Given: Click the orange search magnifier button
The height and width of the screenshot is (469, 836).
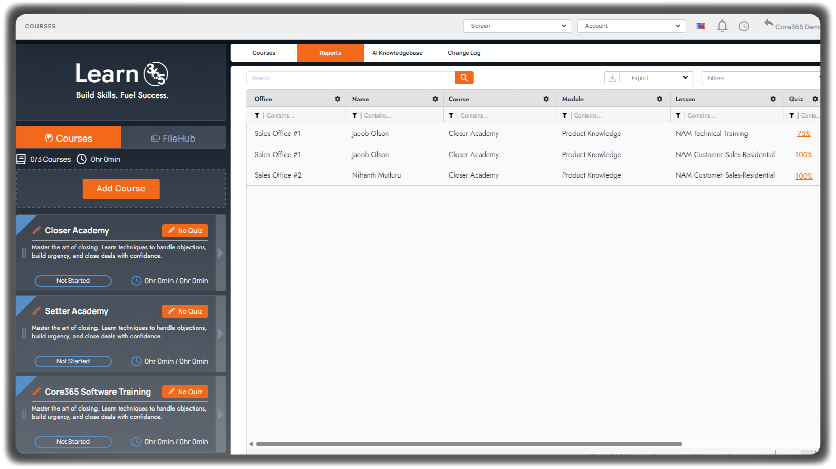Looking at the screenshot, I should (x=464, y=77).
